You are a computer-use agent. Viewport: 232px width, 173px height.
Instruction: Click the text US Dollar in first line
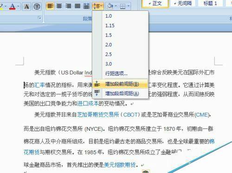(72, 72)
